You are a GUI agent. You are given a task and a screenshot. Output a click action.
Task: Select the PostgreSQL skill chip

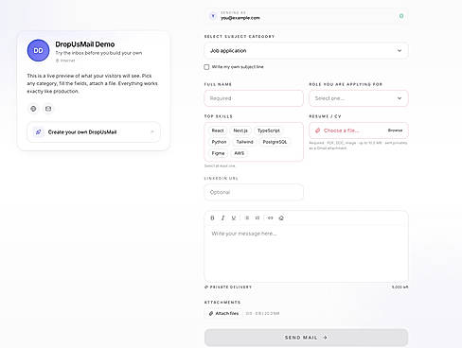[x=275, y=142]
